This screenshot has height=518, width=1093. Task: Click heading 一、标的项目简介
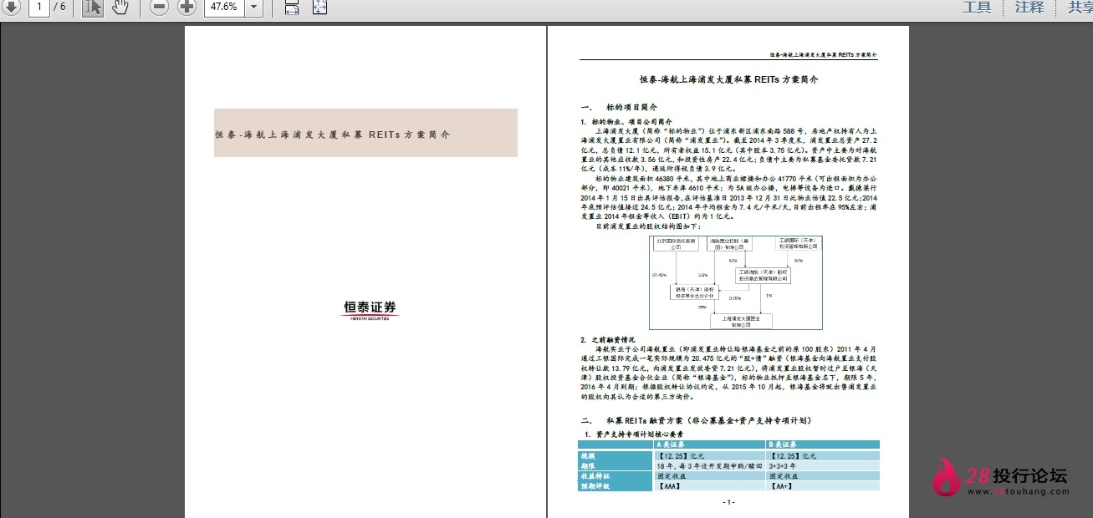[x=619, y=108]
